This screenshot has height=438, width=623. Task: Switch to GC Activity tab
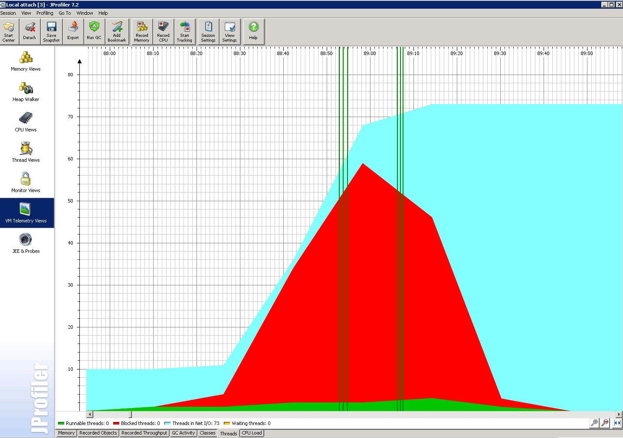(x=184, y=433)
